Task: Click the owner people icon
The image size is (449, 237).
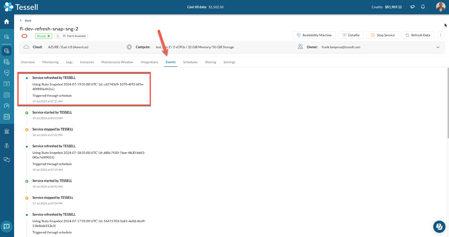Action: pyautogui.click(x=301, y=47)
